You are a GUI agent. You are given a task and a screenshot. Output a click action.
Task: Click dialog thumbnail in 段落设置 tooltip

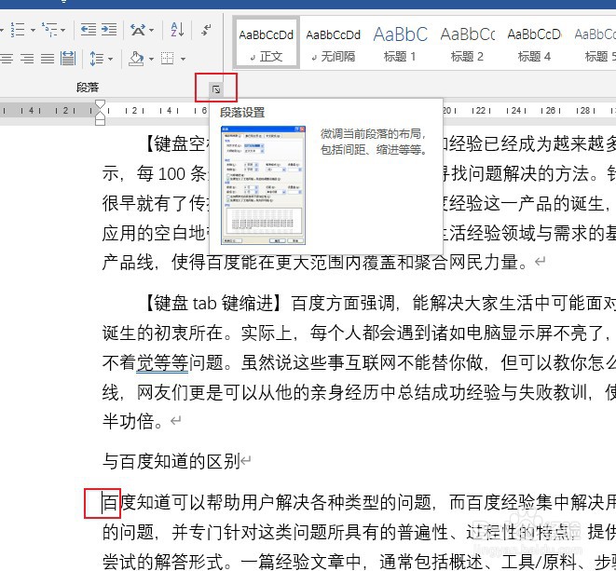pos(263,185)
